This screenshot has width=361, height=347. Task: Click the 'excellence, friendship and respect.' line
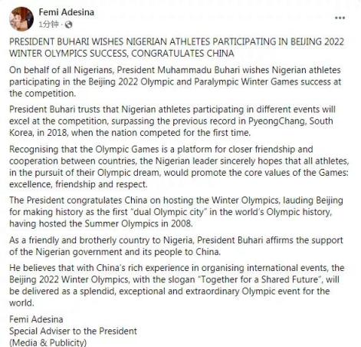pos(78,184)
